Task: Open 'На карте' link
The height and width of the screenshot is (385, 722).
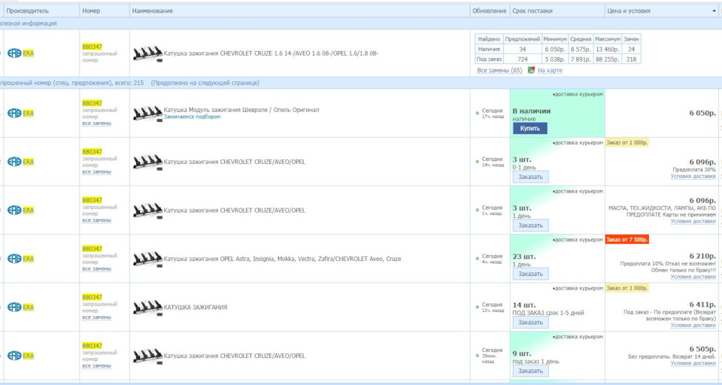Action: (x=550, y=71)
